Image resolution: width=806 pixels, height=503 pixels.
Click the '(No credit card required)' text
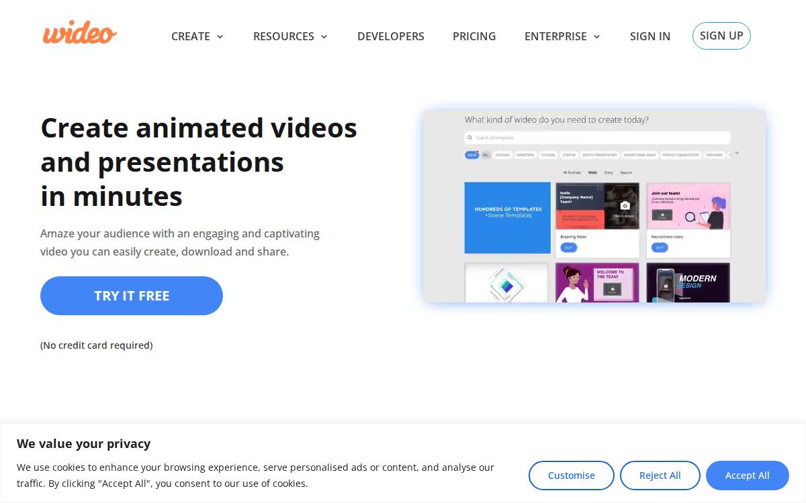point(97,345)
